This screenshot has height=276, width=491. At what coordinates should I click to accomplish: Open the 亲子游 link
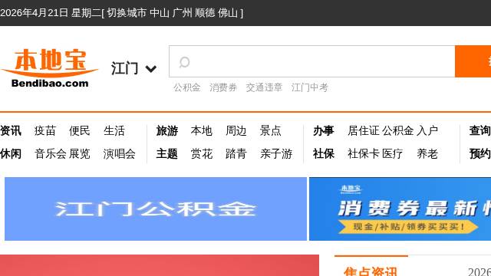(276, 153)
